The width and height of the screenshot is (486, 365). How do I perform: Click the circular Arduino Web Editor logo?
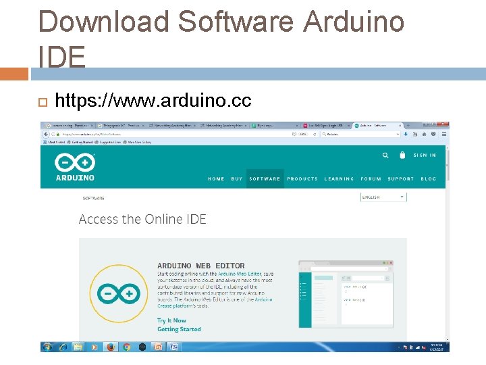click(119, 293)
